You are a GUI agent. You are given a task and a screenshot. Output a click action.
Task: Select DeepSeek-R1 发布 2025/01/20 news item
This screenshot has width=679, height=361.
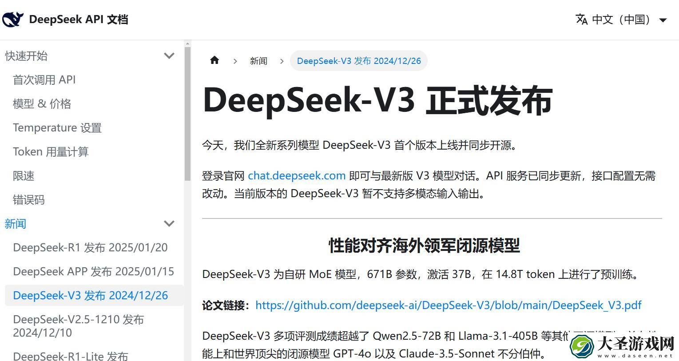91,248
